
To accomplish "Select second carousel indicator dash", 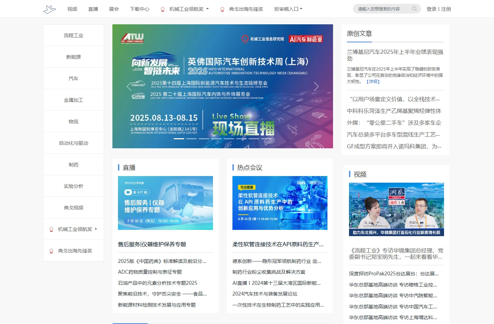I will pos(191,139).
